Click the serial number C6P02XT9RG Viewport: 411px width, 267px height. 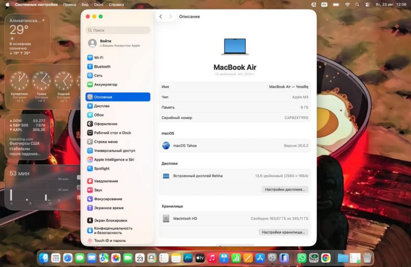(x=296, y=117)
